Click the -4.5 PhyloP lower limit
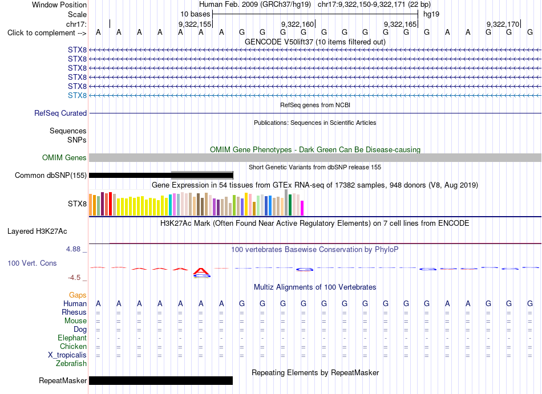This screenshot has width=542, height=394. (x=77, y=278)
